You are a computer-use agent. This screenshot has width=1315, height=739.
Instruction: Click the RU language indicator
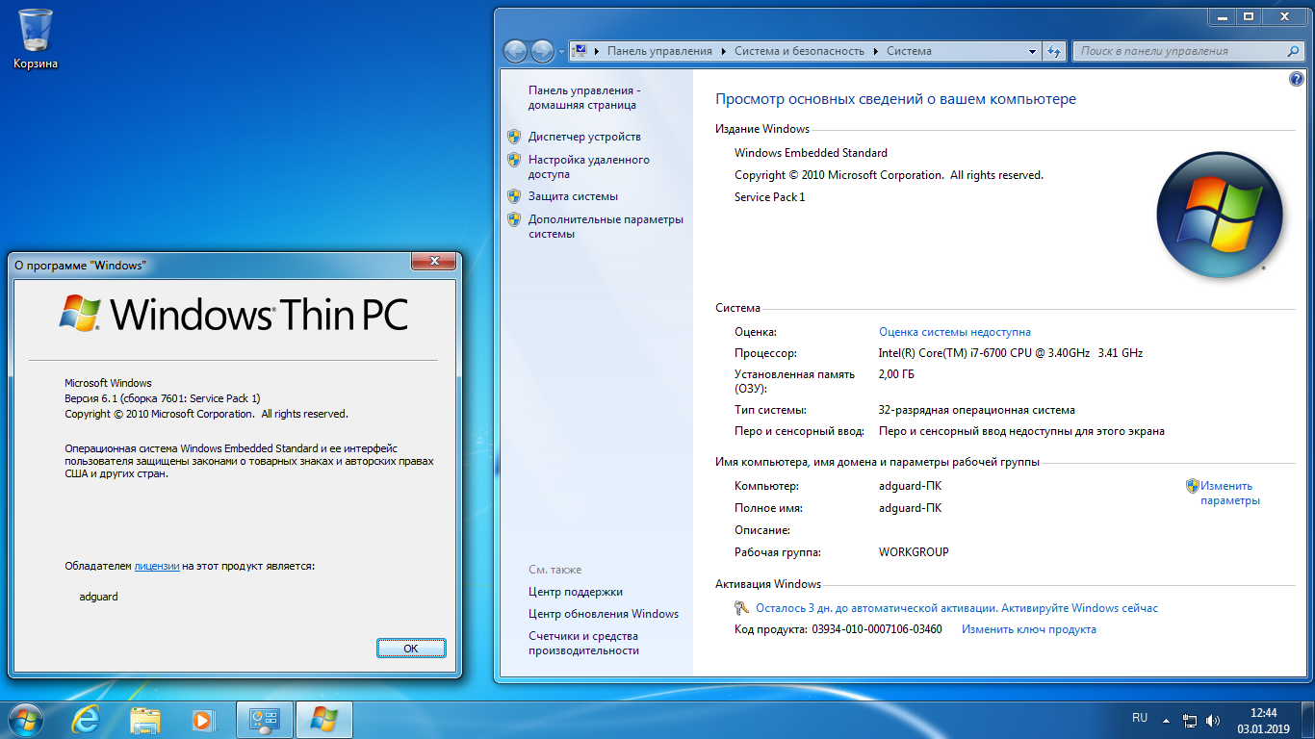pyautogui.click(x=1140, y=718)
